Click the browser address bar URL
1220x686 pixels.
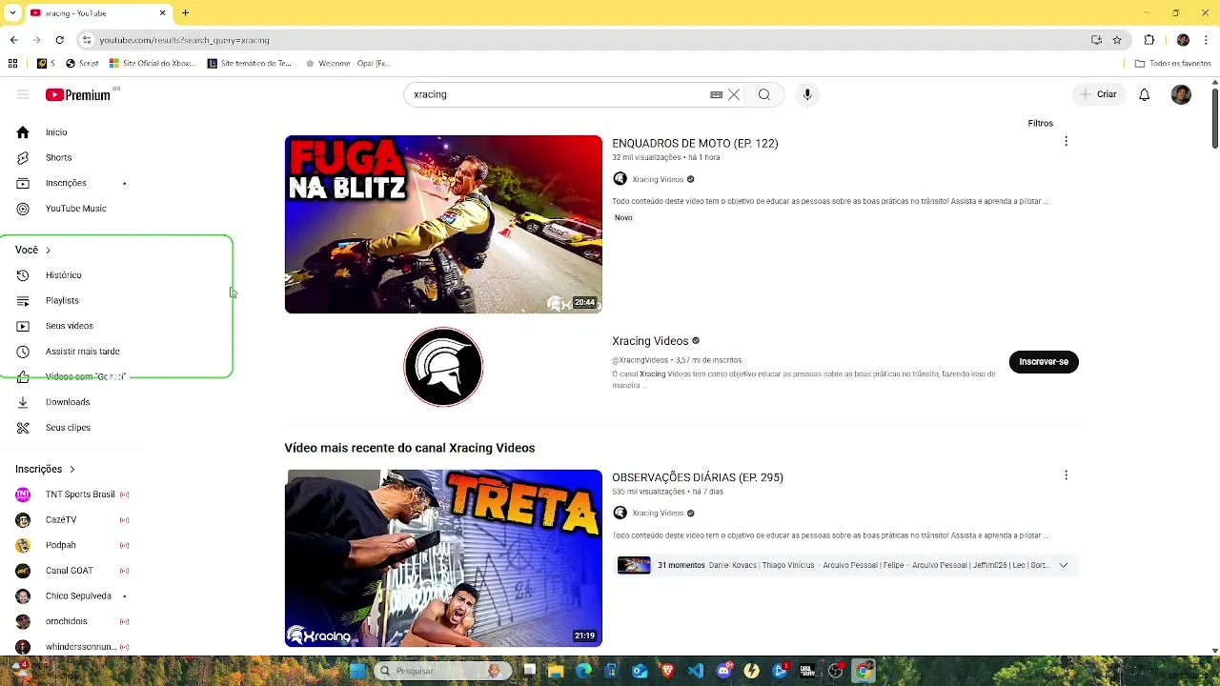[x=184, y=40]
